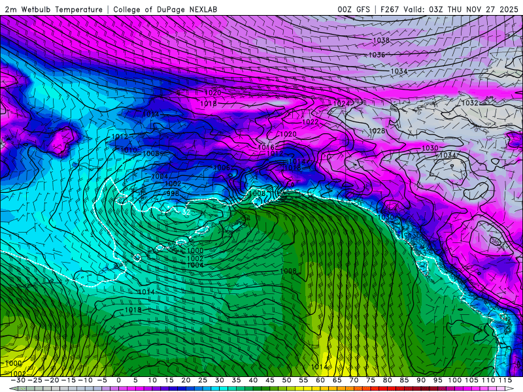Click the 1016 isobar label

pyautogui.click(x=266, y=148)
